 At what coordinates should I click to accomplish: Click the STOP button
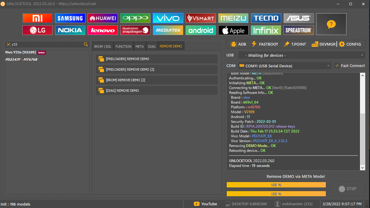(x=347, y=189)
